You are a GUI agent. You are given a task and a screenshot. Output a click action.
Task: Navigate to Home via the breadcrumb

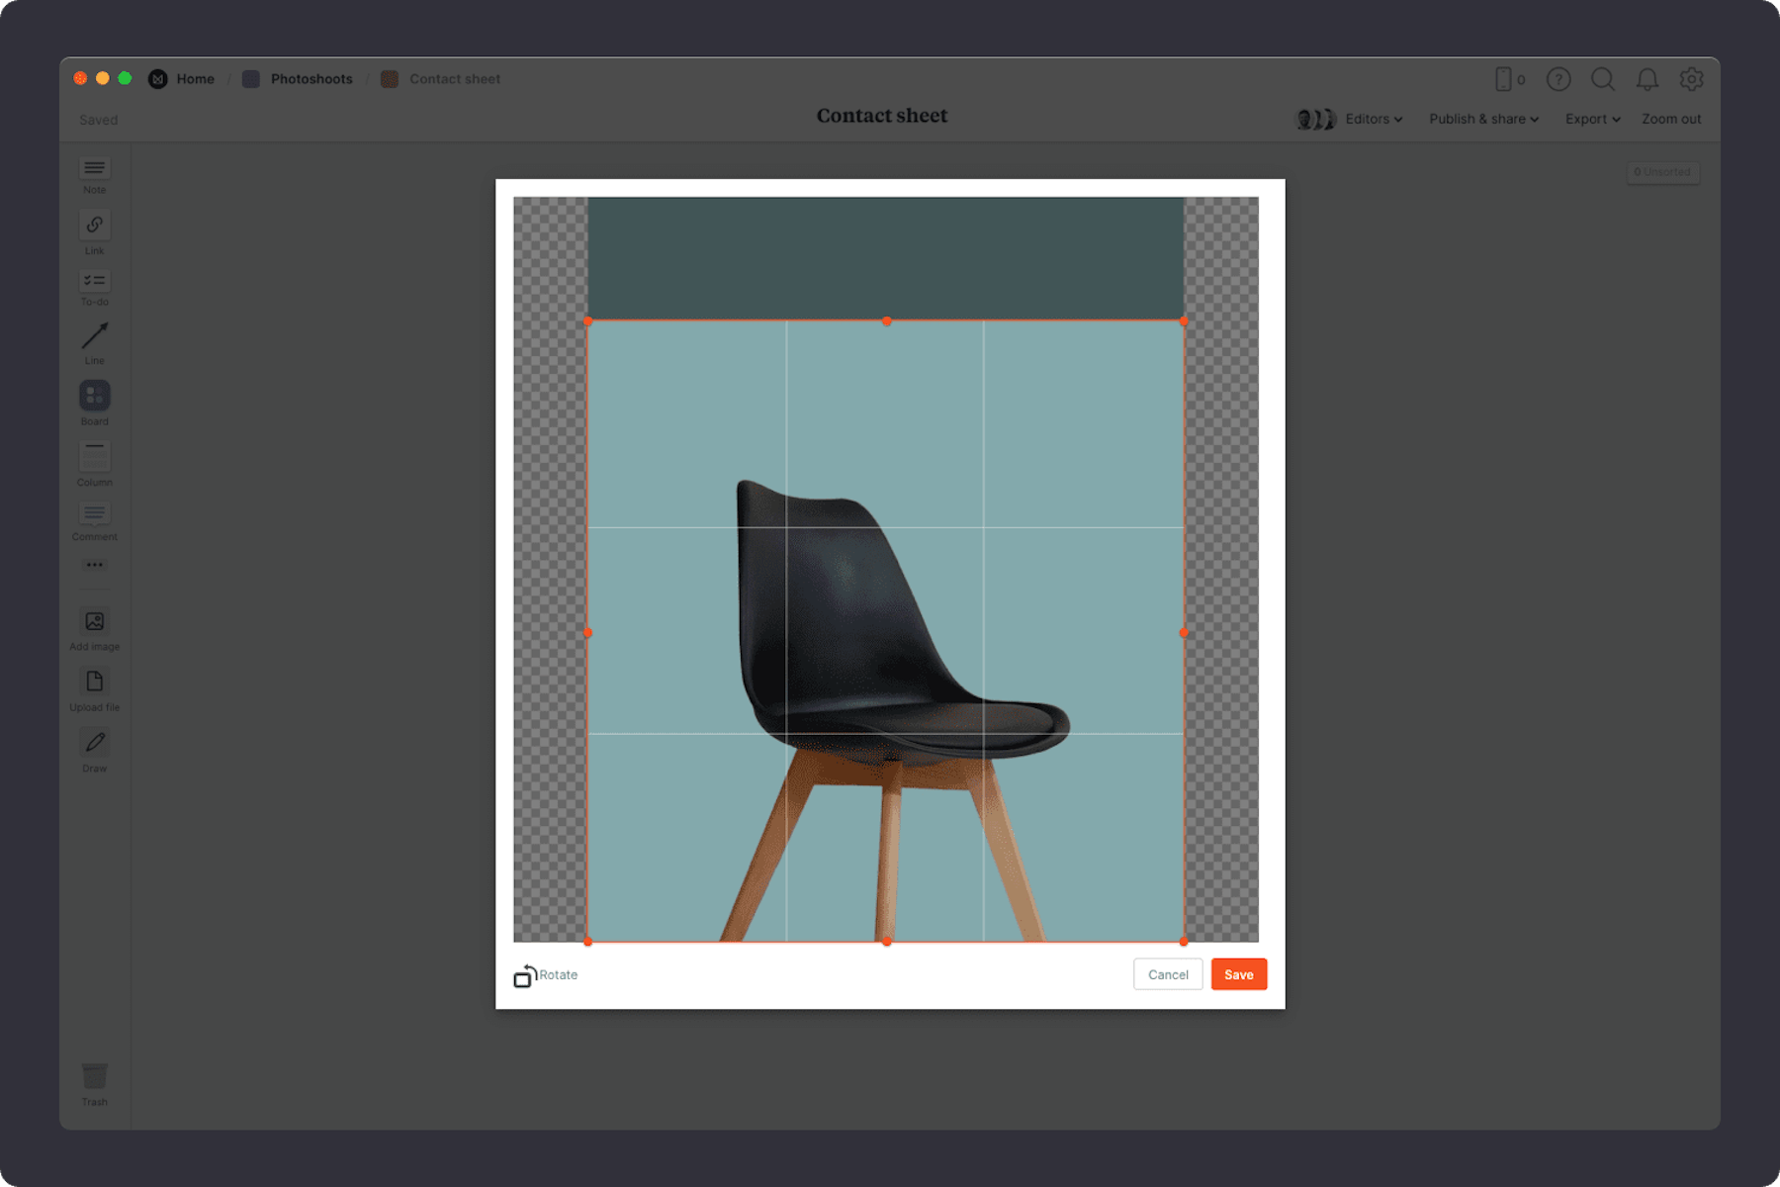[x=194, y=78]
